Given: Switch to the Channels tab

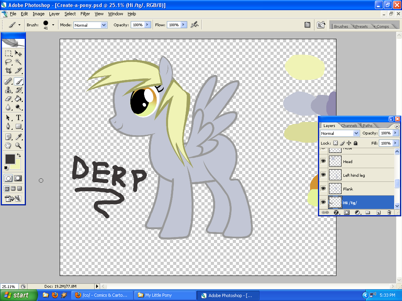Looking at the screenshot, I should 349,126.
